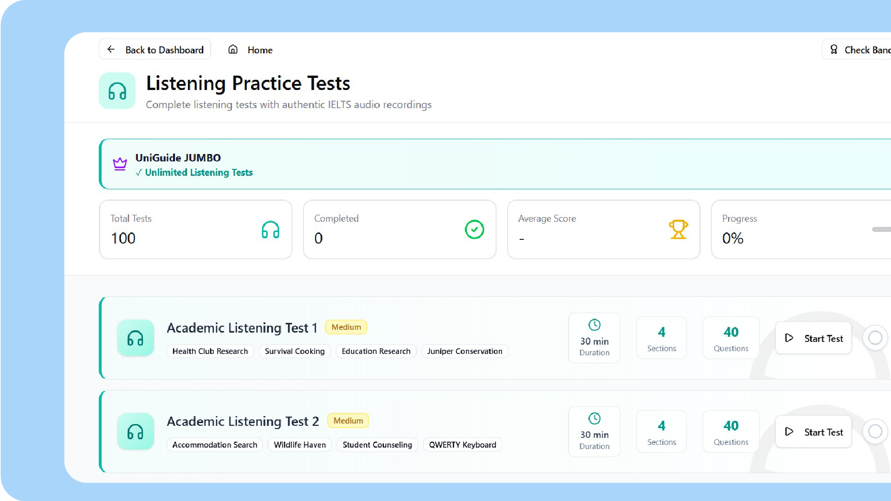Click the clock icon in Test 1 duration box
This screenshot has height=501, width=891.
(x=594, y=325)
